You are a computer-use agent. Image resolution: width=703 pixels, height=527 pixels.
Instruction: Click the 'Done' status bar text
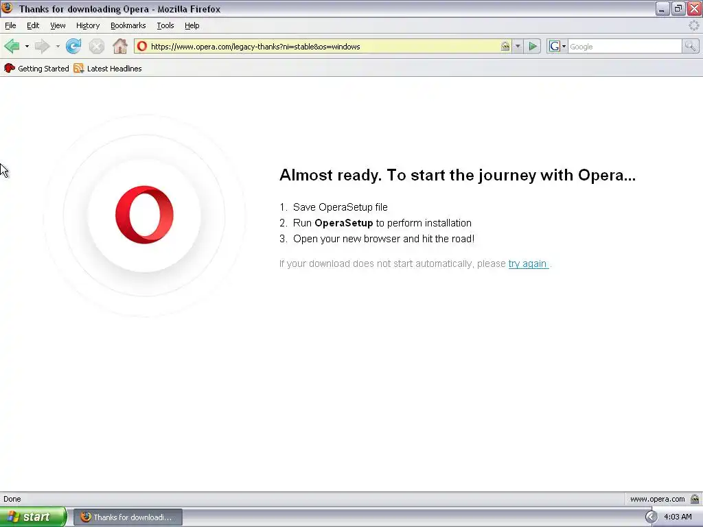pos(12,499)
